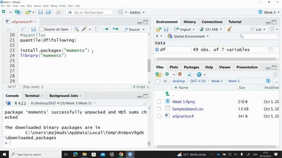Create a New Folder in Files pane

pyautogui.click(x=158, y=74)
